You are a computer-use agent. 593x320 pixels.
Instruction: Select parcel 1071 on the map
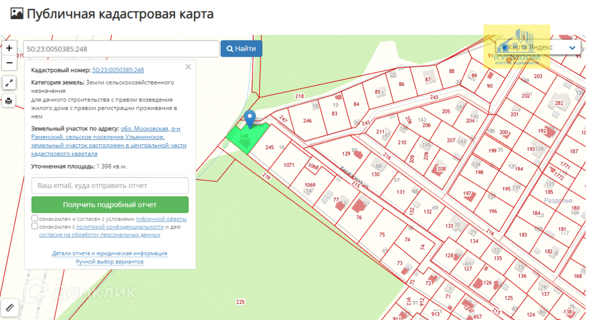pyautogui.click(x=289, y=165)
